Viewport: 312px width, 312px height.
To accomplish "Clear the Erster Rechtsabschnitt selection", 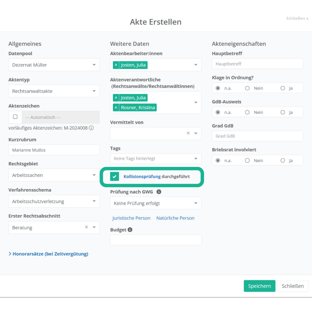I will coord(86,227).
